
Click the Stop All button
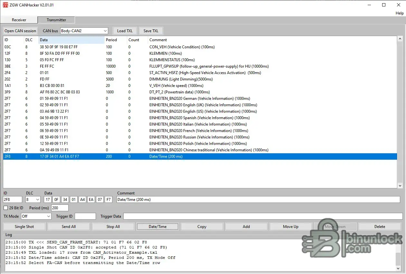coord(113,227)
